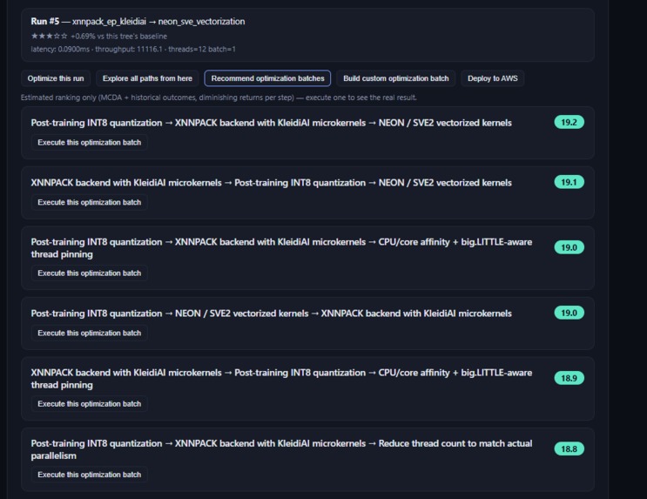Click title of the 18.9 batch
Viewport: 647px width, 499px height.
coord(281,379)
